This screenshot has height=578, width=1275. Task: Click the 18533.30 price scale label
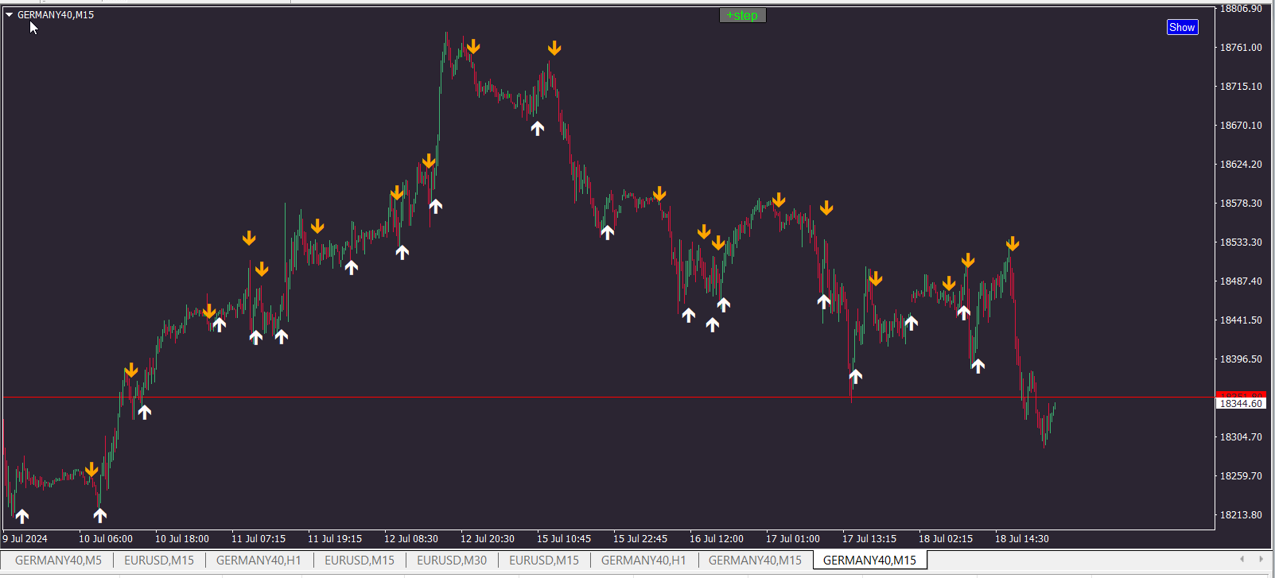coord(1241,242)
